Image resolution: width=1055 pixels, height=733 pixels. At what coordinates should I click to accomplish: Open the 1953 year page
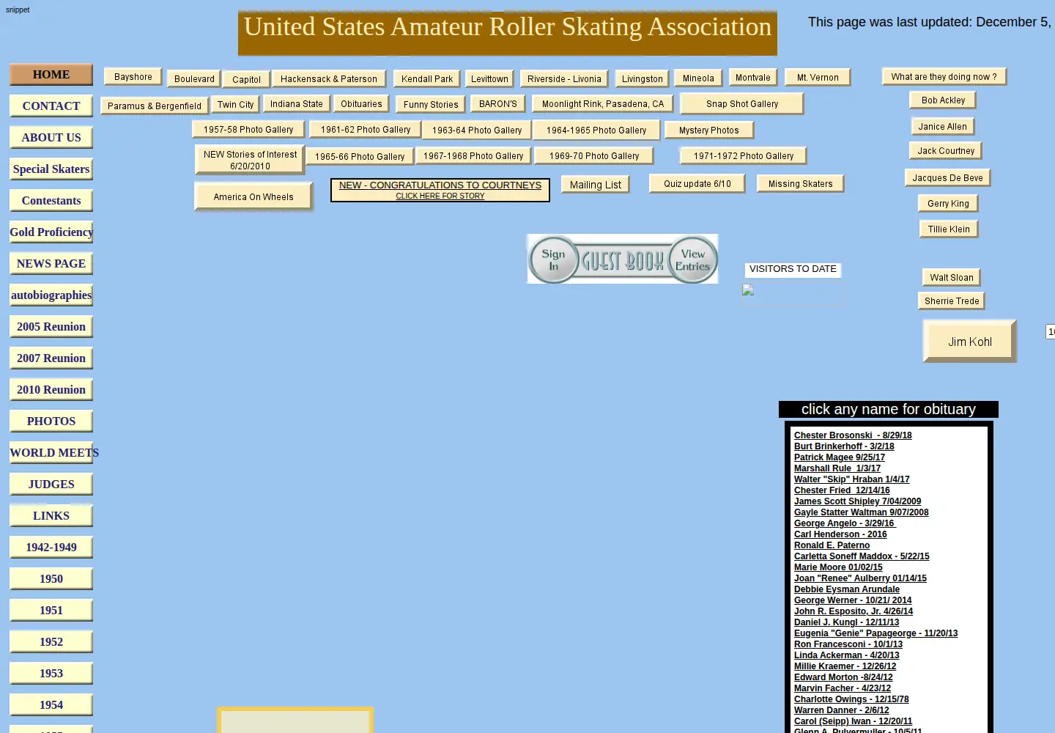click(x=51, y=674)
